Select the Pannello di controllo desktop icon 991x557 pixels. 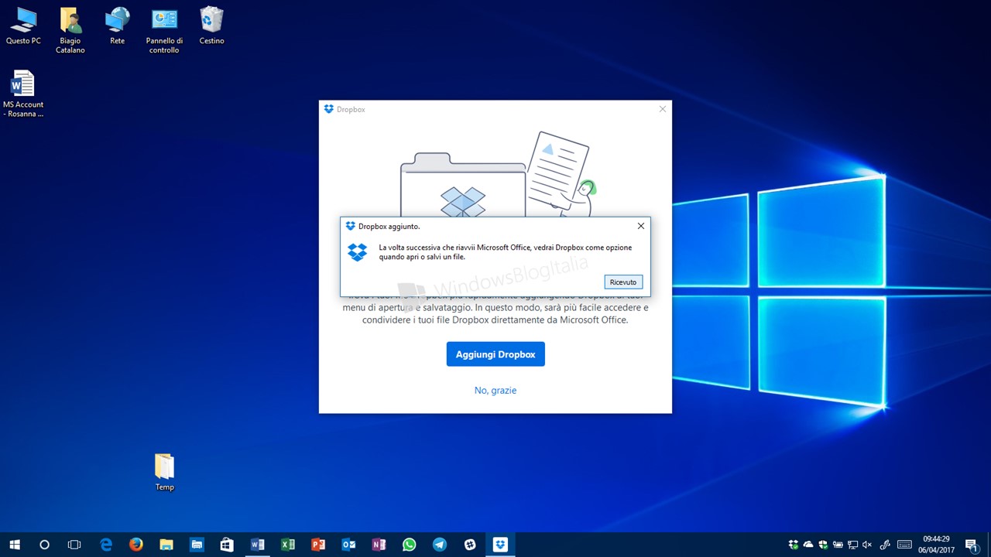tap(164, 31)
